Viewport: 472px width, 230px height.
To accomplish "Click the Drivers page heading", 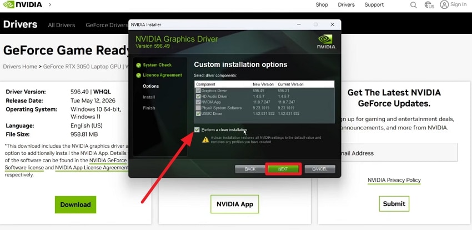I will click(x=20, y=24).
